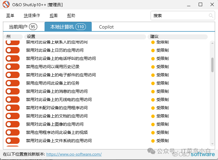218x160 pixels.
Task: Toggle 禁用对此设备上日历的应用访问 switch
Action: click(x=13, y=50)
